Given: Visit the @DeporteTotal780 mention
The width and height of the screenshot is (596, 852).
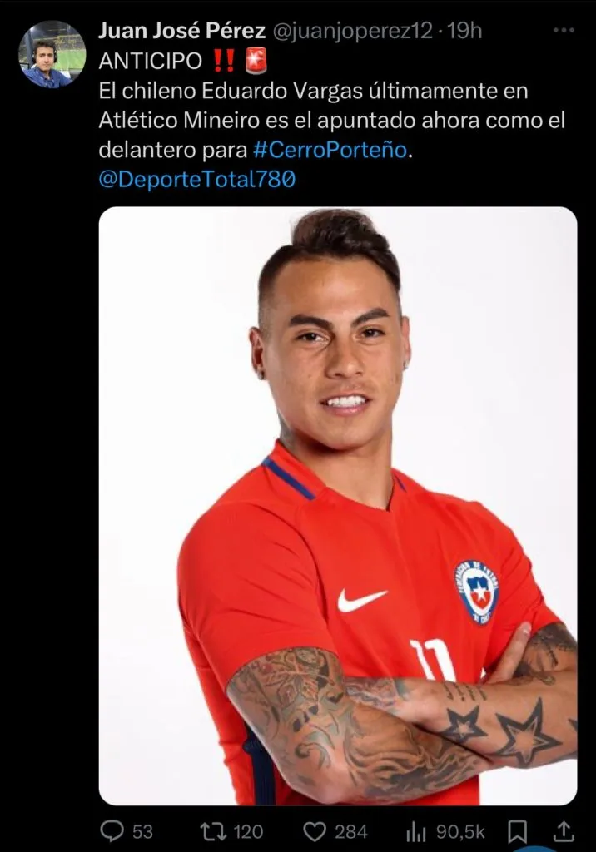Looking at the screenshot, I should [x=196, y=179].
